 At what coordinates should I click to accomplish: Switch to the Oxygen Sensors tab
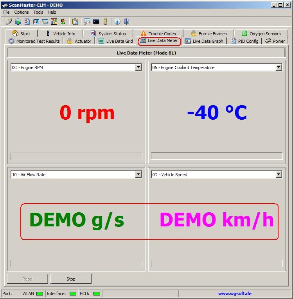(x=261, y=34)
